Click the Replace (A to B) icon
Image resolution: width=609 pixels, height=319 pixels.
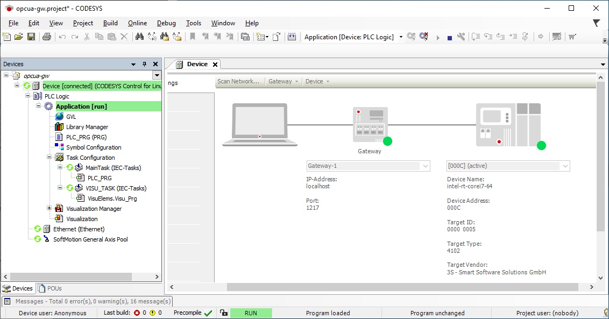click(x=152, y=37)
